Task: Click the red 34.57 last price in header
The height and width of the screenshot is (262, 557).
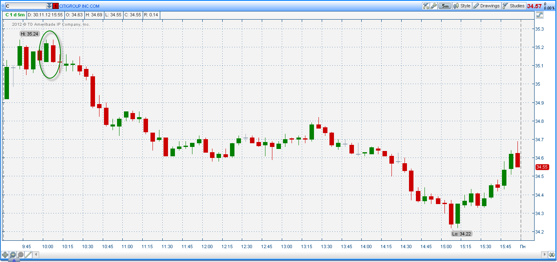Action: tap(534, 6)
